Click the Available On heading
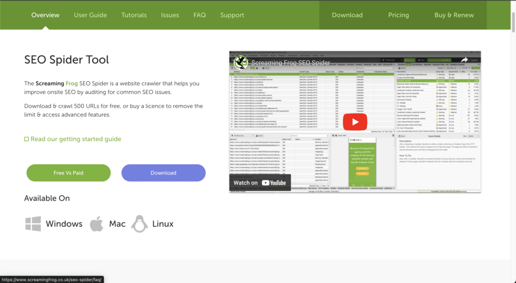 click(x=47, y=198)
